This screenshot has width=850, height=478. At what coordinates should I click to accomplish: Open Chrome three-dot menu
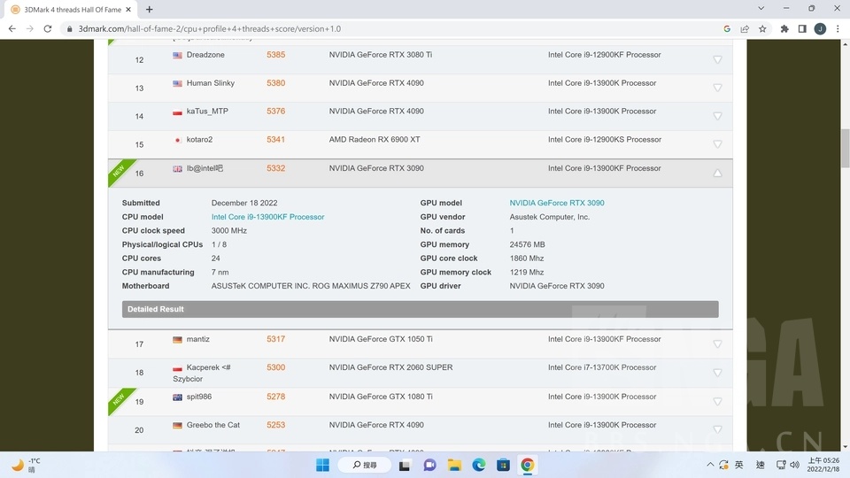[838, 28]
